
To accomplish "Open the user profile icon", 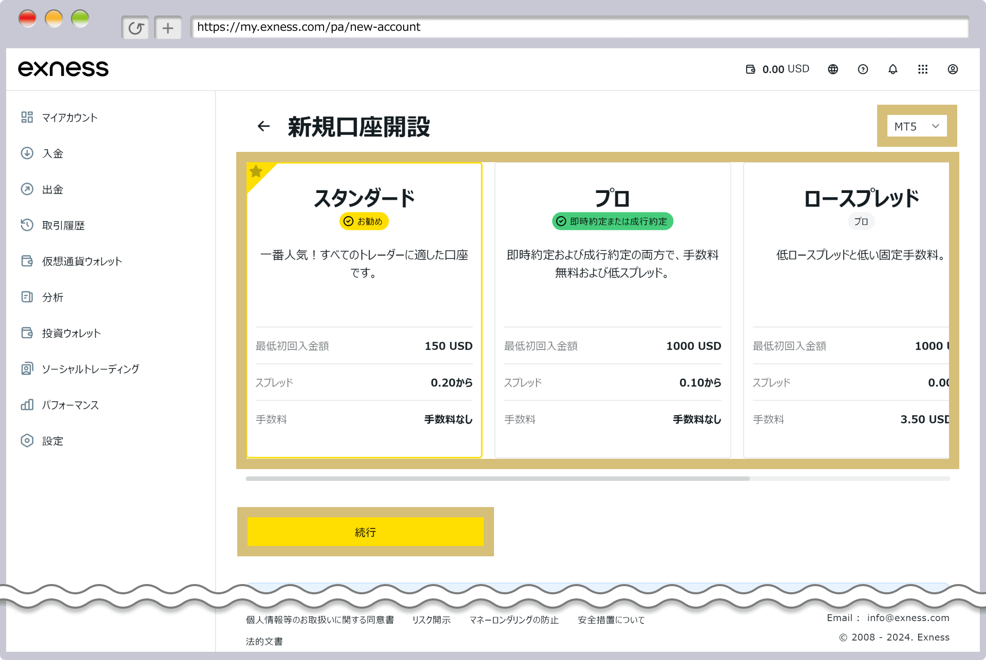I will (x=953, y=69).
